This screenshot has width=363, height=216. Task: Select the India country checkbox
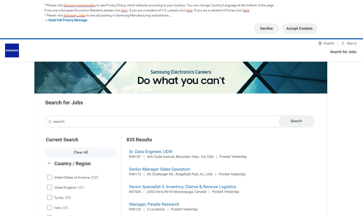(50, 207)
